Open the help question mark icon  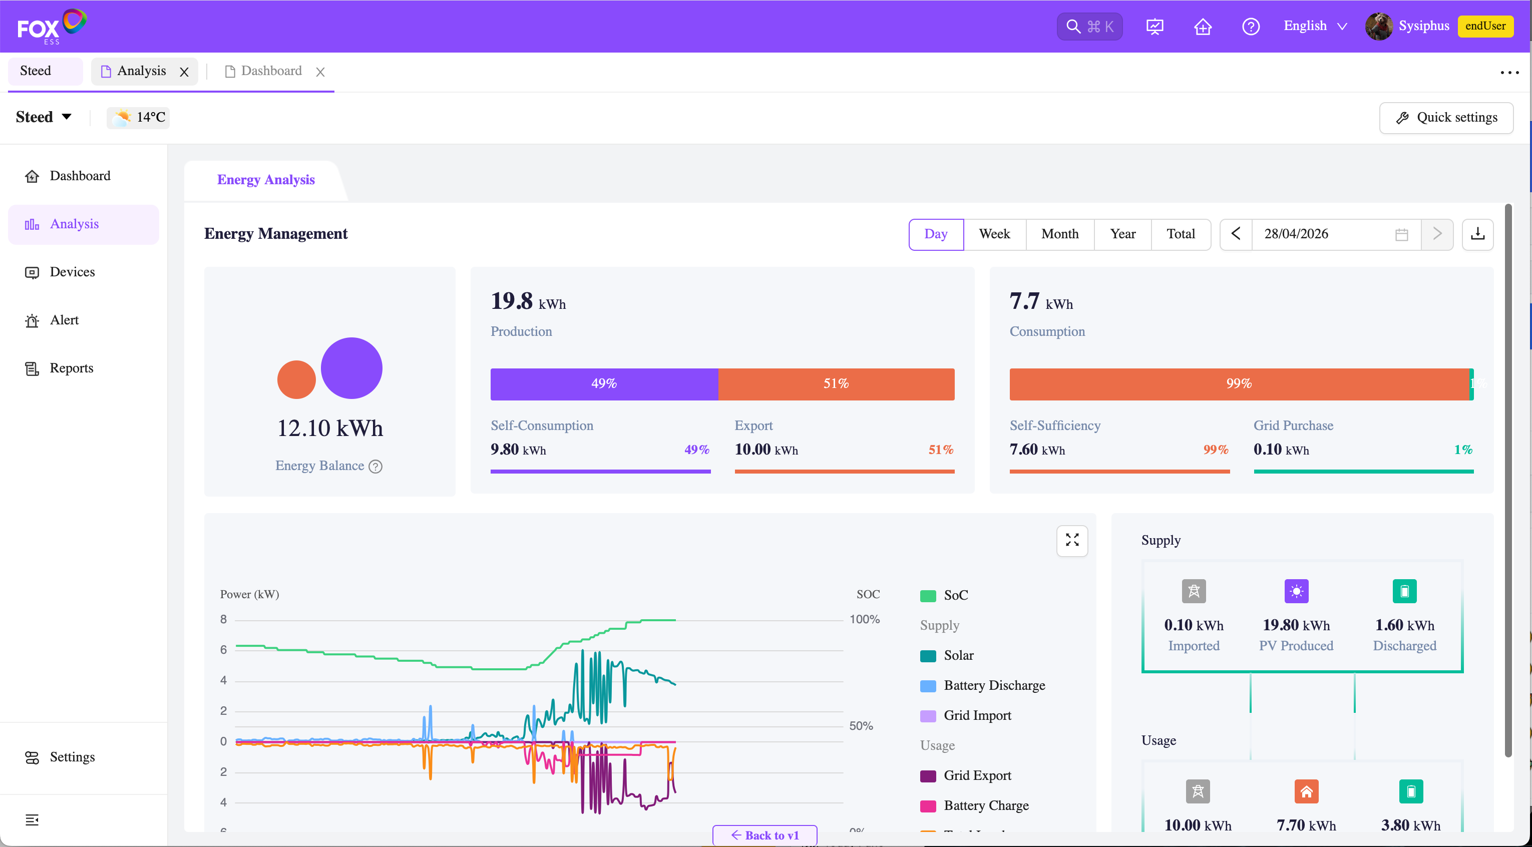[1251, 26]
